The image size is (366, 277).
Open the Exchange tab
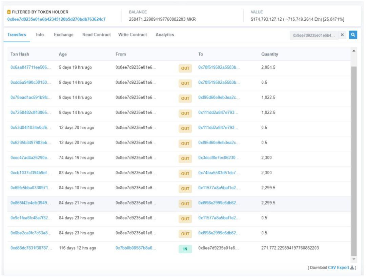(x=63, y=35)
